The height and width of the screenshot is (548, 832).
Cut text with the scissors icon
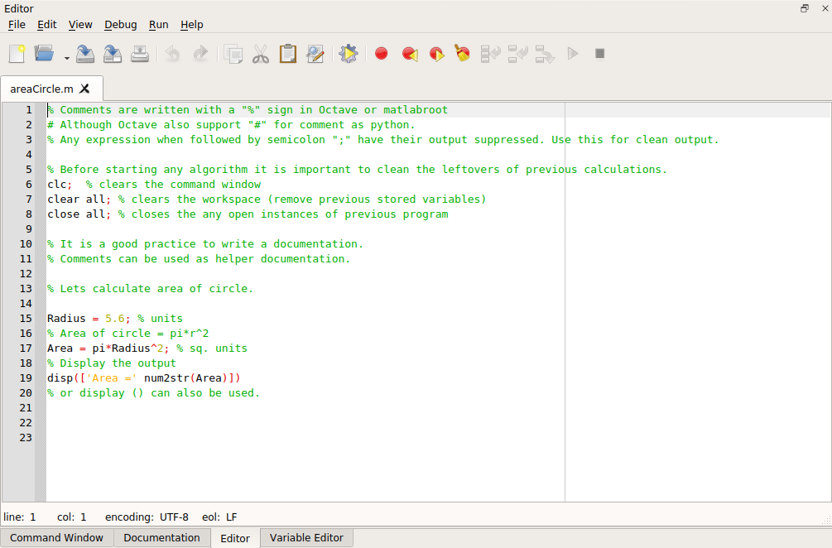260,53
